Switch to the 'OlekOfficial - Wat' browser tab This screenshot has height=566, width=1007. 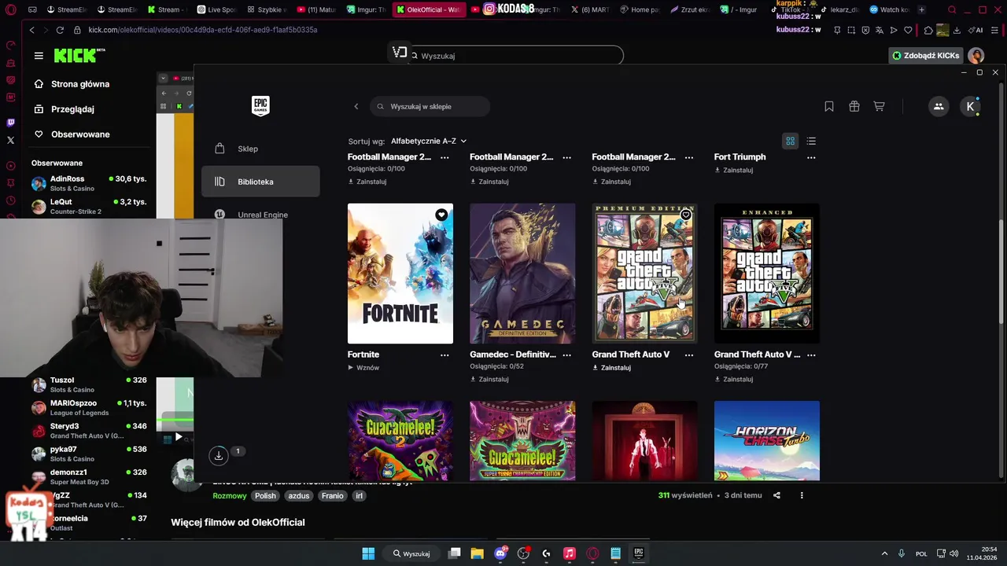point(429,9)
